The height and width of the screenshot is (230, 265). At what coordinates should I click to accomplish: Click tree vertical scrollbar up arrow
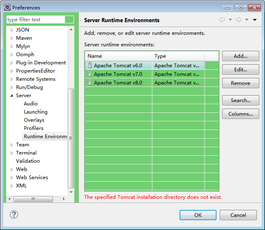(71, 30)
